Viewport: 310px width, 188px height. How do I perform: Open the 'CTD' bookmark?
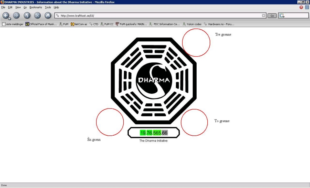point(94,24)
